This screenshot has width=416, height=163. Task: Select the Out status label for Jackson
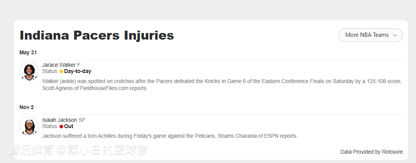68,127
